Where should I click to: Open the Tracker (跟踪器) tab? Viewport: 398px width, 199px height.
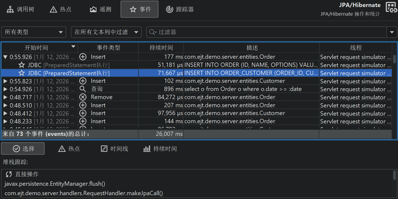[180, 9]
